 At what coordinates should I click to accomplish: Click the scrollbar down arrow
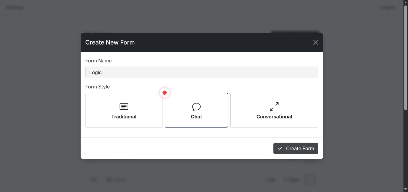click(406, 189)
